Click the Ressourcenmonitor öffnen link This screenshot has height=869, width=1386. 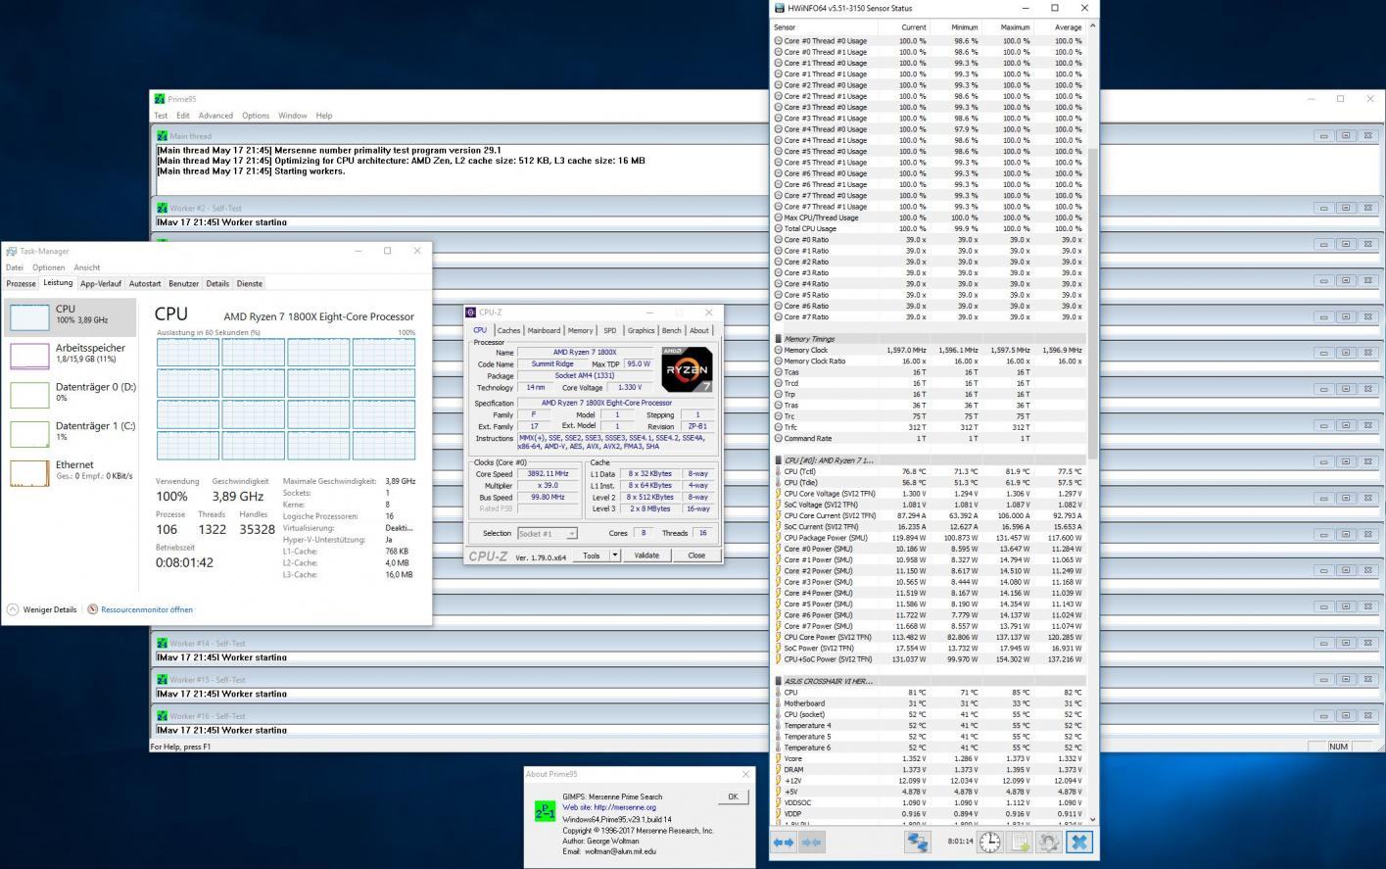point(147,609)
